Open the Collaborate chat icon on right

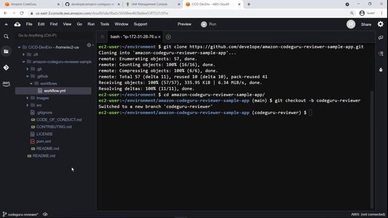click(x=381, y=38)
